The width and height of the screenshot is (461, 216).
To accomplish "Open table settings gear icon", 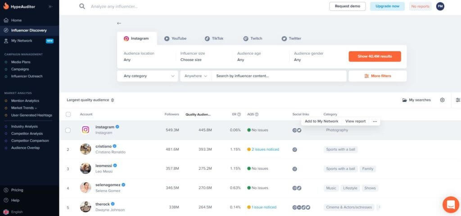I will click(x=442, y=100).
